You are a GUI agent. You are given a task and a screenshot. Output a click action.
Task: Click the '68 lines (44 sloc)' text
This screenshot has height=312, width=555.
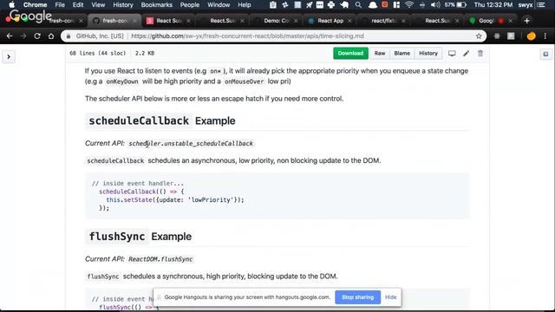(98, 54)
